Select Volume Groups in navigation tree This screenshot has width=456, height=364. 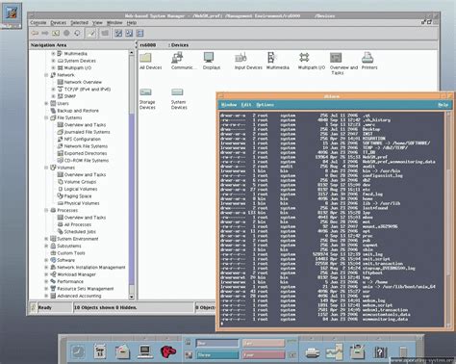(80, 182)
